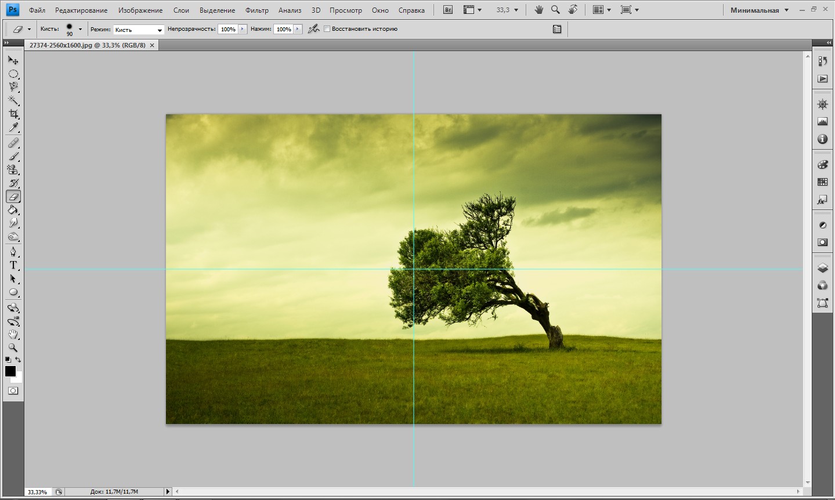Viewport: 835px width, 500px height.
Task: Select the Eraser tool in the left toolbar
Action: [x=13, y=197]
